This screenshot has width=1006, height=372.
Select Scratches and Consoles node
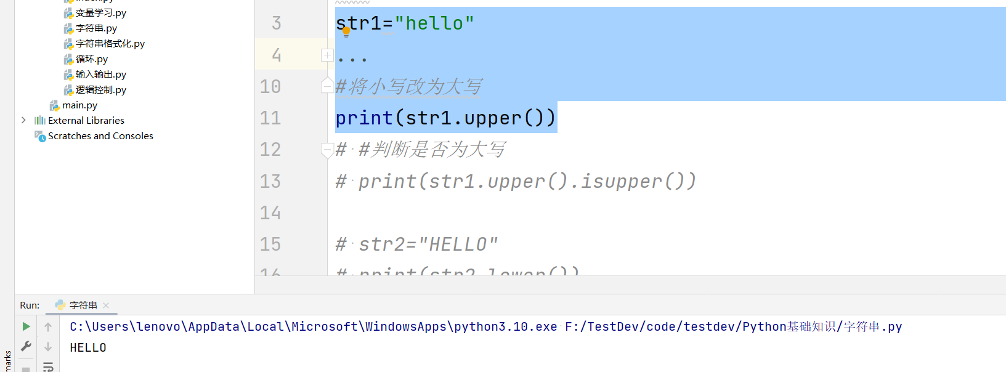point(100,136)
